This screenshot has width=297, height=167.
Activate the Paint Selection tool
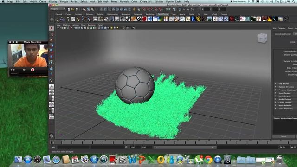click(52, 40)
